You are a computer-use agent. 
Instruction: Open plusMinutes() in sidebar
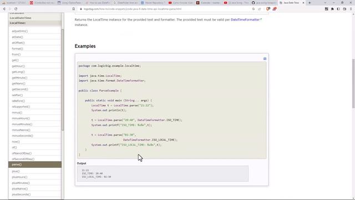(21, 183)
